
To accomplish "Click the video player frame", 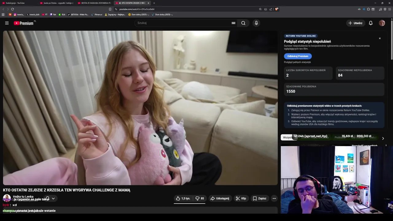I will click(x=140, y=108).
